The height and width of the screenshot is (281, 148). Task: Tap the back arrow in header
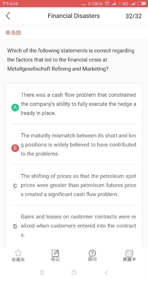click(x=8, y=16)
